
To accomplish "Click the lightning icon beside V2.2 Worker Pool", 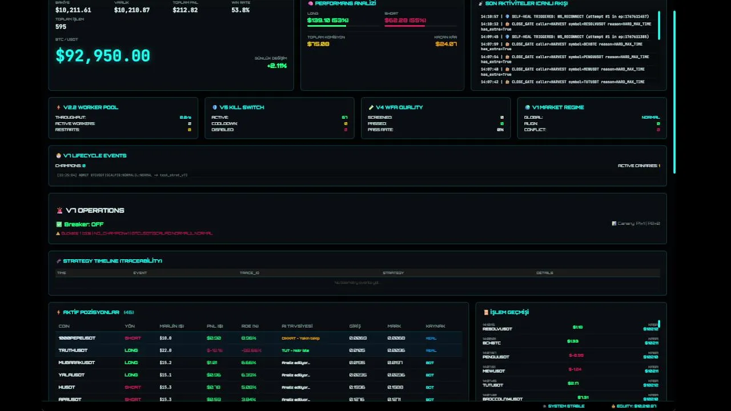I will [x=58, y=107].
